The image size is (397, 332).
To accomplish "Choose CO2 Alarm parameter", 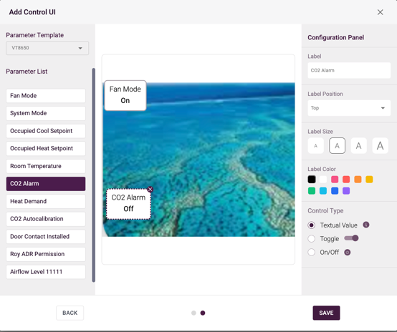I will tap(46, 184).
